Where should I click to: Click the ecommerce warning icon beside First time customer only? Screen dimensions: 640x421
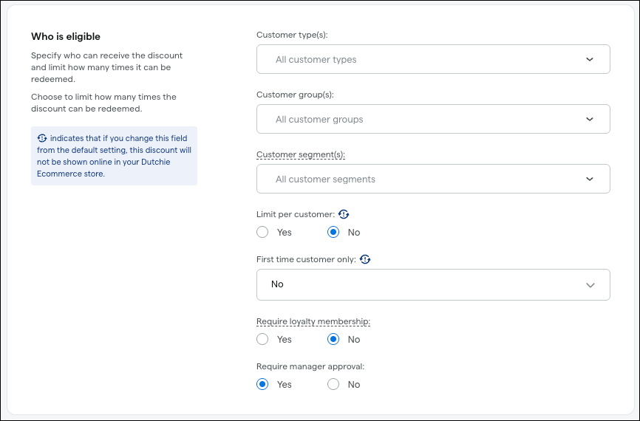pyautogui.click(x=365, y=259)
